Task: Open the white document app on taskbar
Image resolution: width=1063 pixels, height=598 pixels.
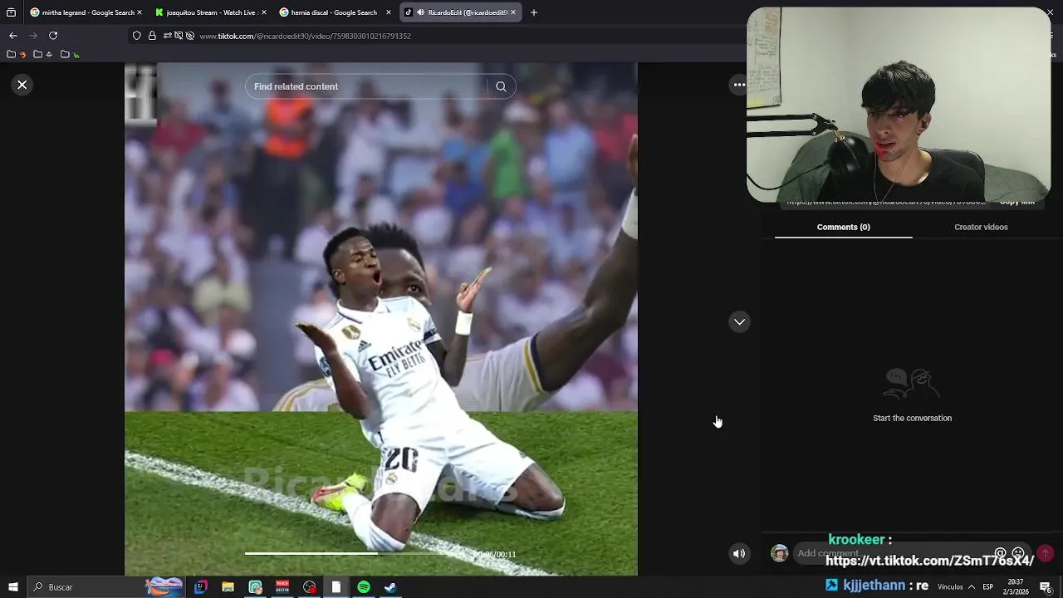Action: pyautogui.click(x=336, y=587)
